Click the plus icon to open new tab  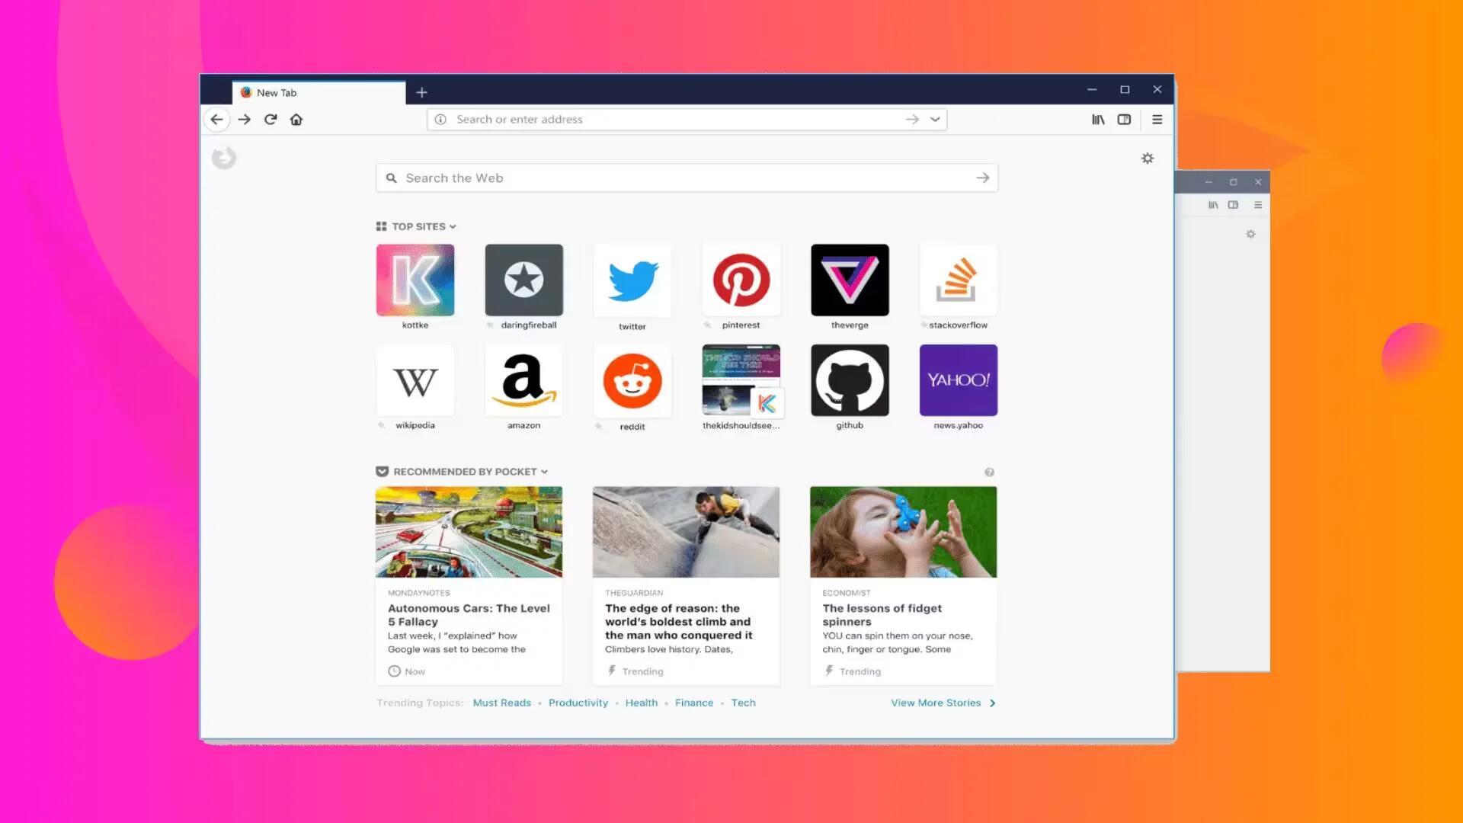coord(421,91)
